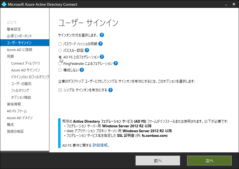Open Connect ディレクトリ sidebar item
Viewport: 239px width, 169px height.
(x=26, y=63)
